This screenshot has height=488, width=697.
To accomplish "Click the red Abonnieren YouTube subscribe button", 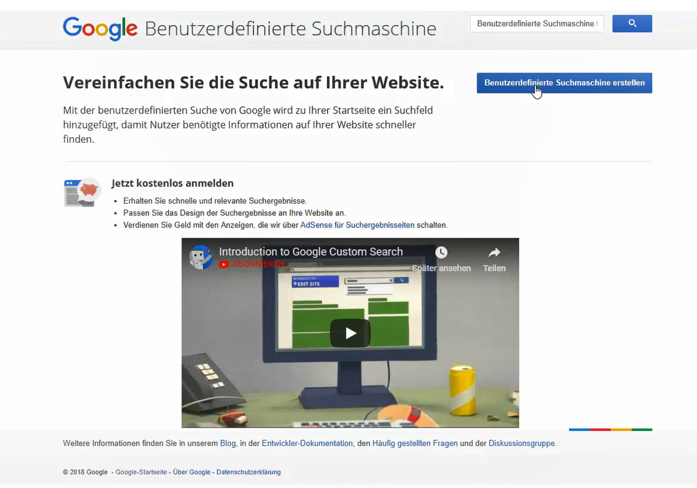I will (252, 264).
